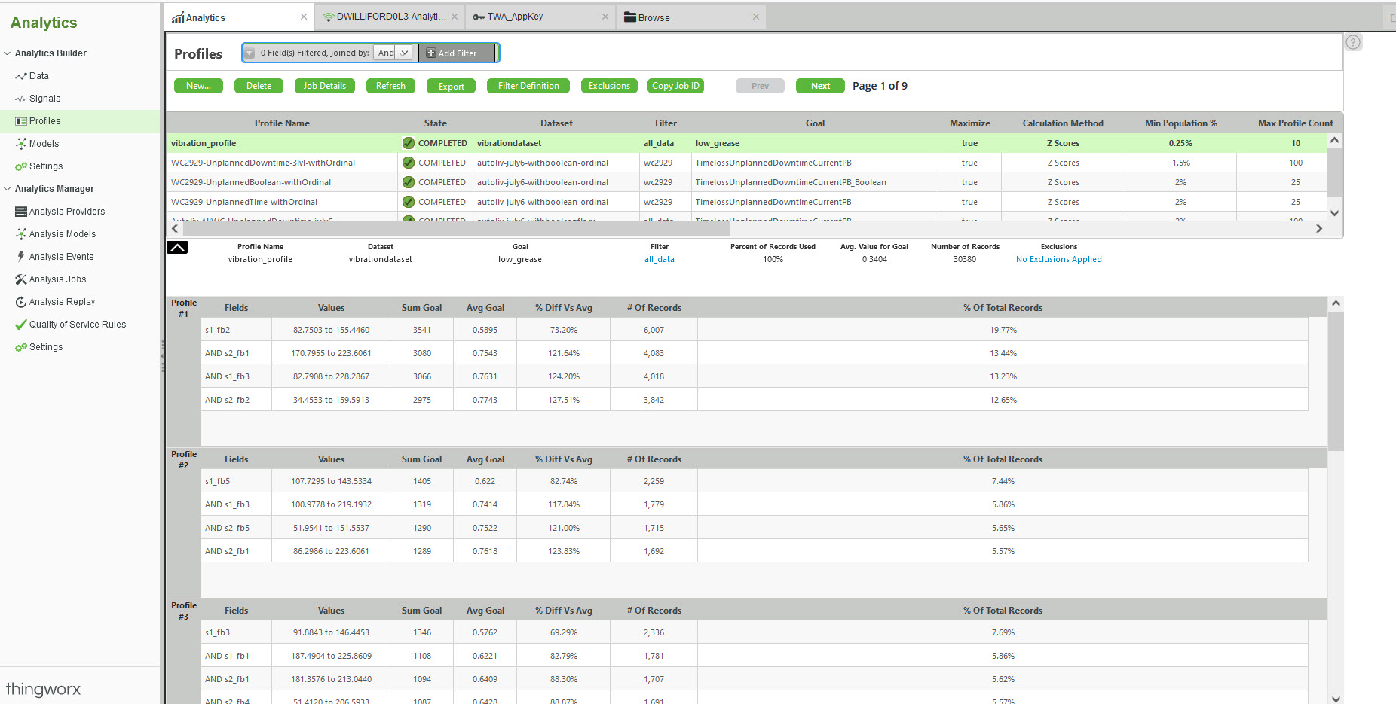Image resolution: width=1396 pixels, height=704 pixels.
Task: Open Quality of Service Rules
Action: [77, 325]
